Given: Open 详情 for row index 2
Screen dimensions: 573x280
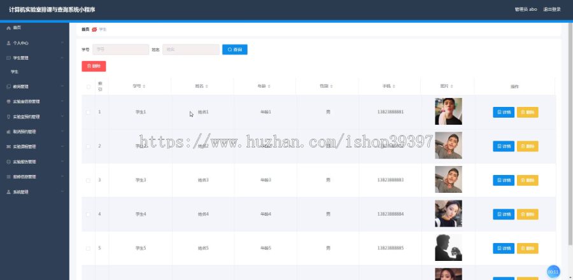Looking at the screenshot, I should coord(504,146).
